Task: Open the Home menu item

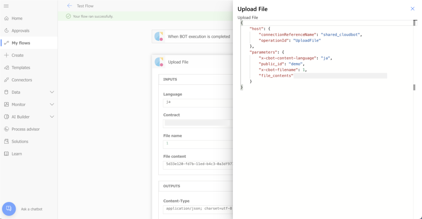Action: point(29,18)
